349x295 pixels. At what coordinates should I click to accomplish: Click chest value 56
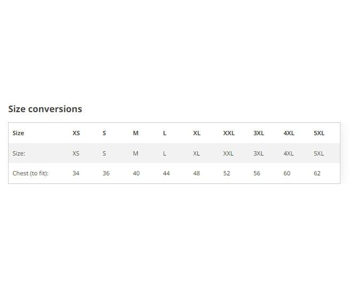pyautogui.click(x=257, y=173)
